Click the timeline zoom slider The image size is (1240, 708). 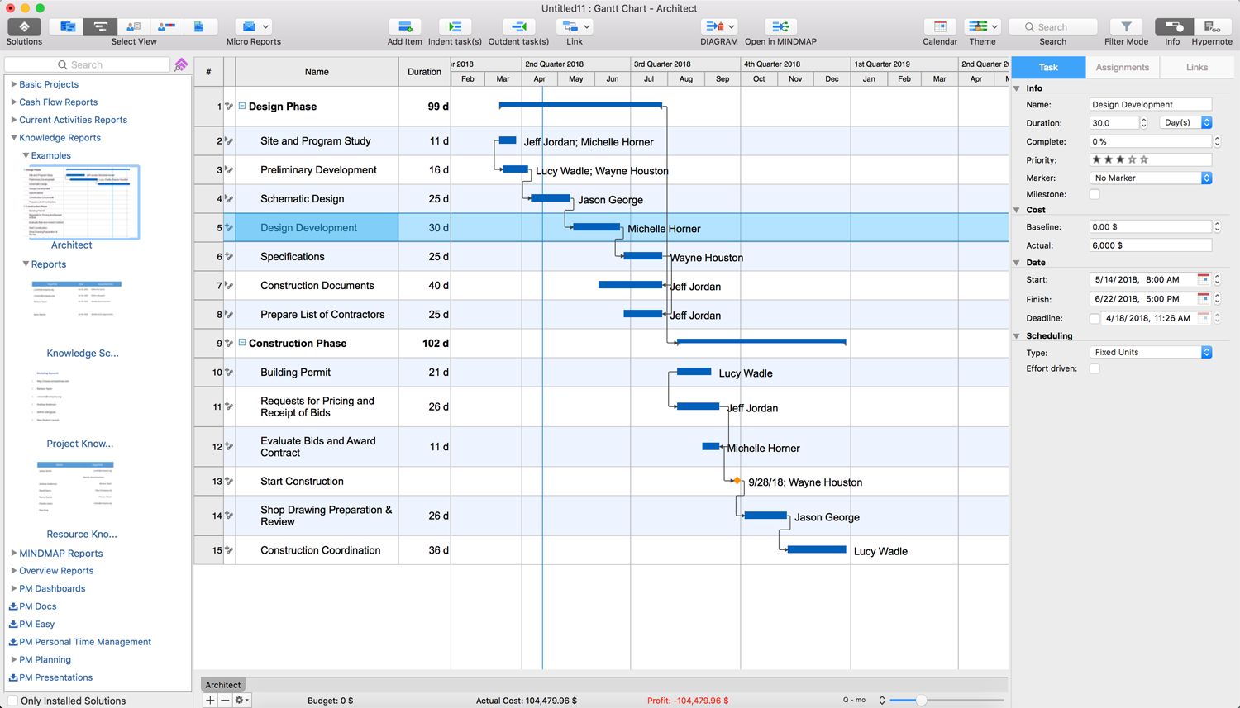tap(920, 701)
